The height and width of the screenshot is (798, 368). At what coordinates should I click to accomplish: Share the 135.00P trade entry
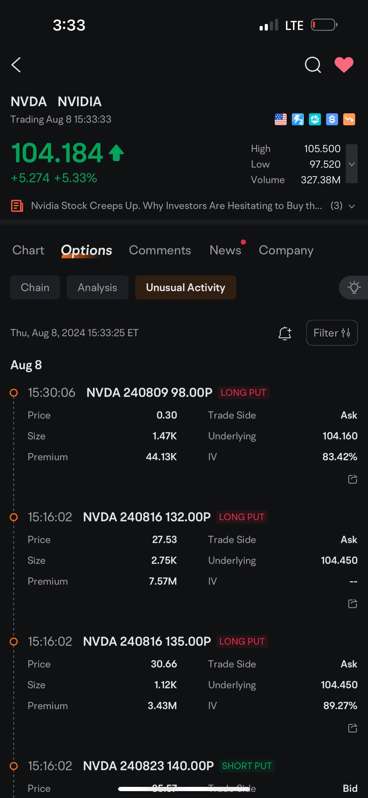click(353, 728)
